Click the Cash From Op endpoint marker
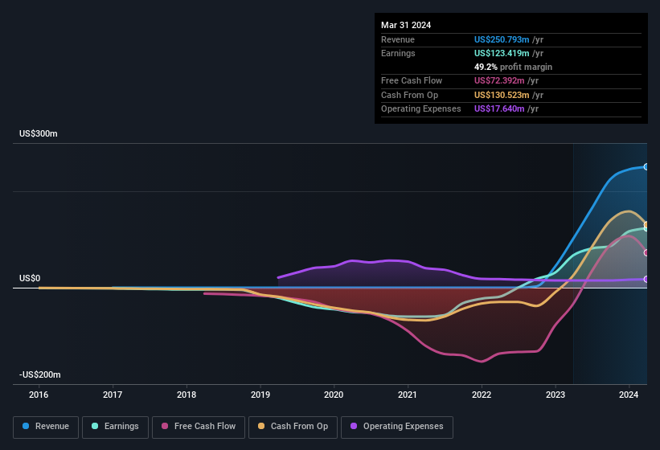 coord(646,224)
